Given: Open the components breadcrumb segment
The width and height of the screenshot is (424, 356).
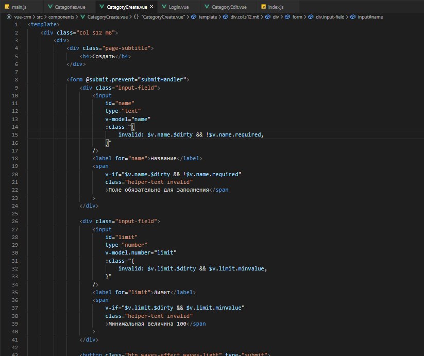Looking at the screenshot, I should point(61,17).
